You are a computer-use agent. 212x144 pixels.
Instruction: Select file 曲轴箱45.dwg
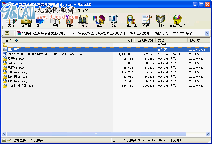17,72
